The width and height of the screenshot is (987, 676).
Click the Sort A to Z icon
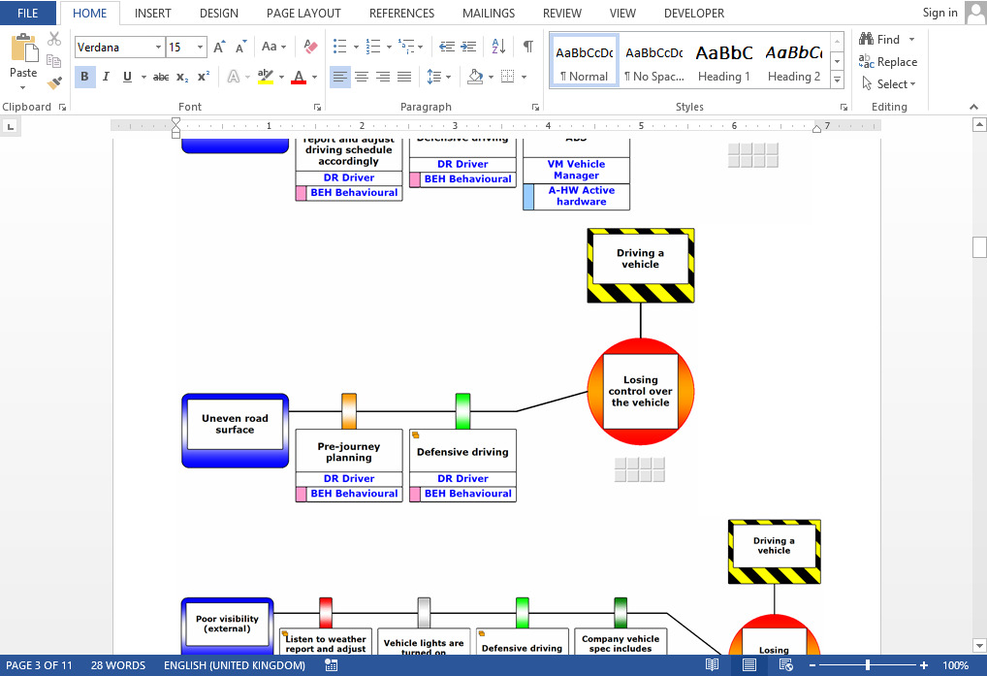pyautogui.click(x=498, y=47)
